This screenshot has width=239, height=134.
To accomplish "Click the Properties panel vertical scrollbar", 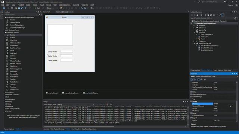I will pyautogui.click(x=237, y=107).
